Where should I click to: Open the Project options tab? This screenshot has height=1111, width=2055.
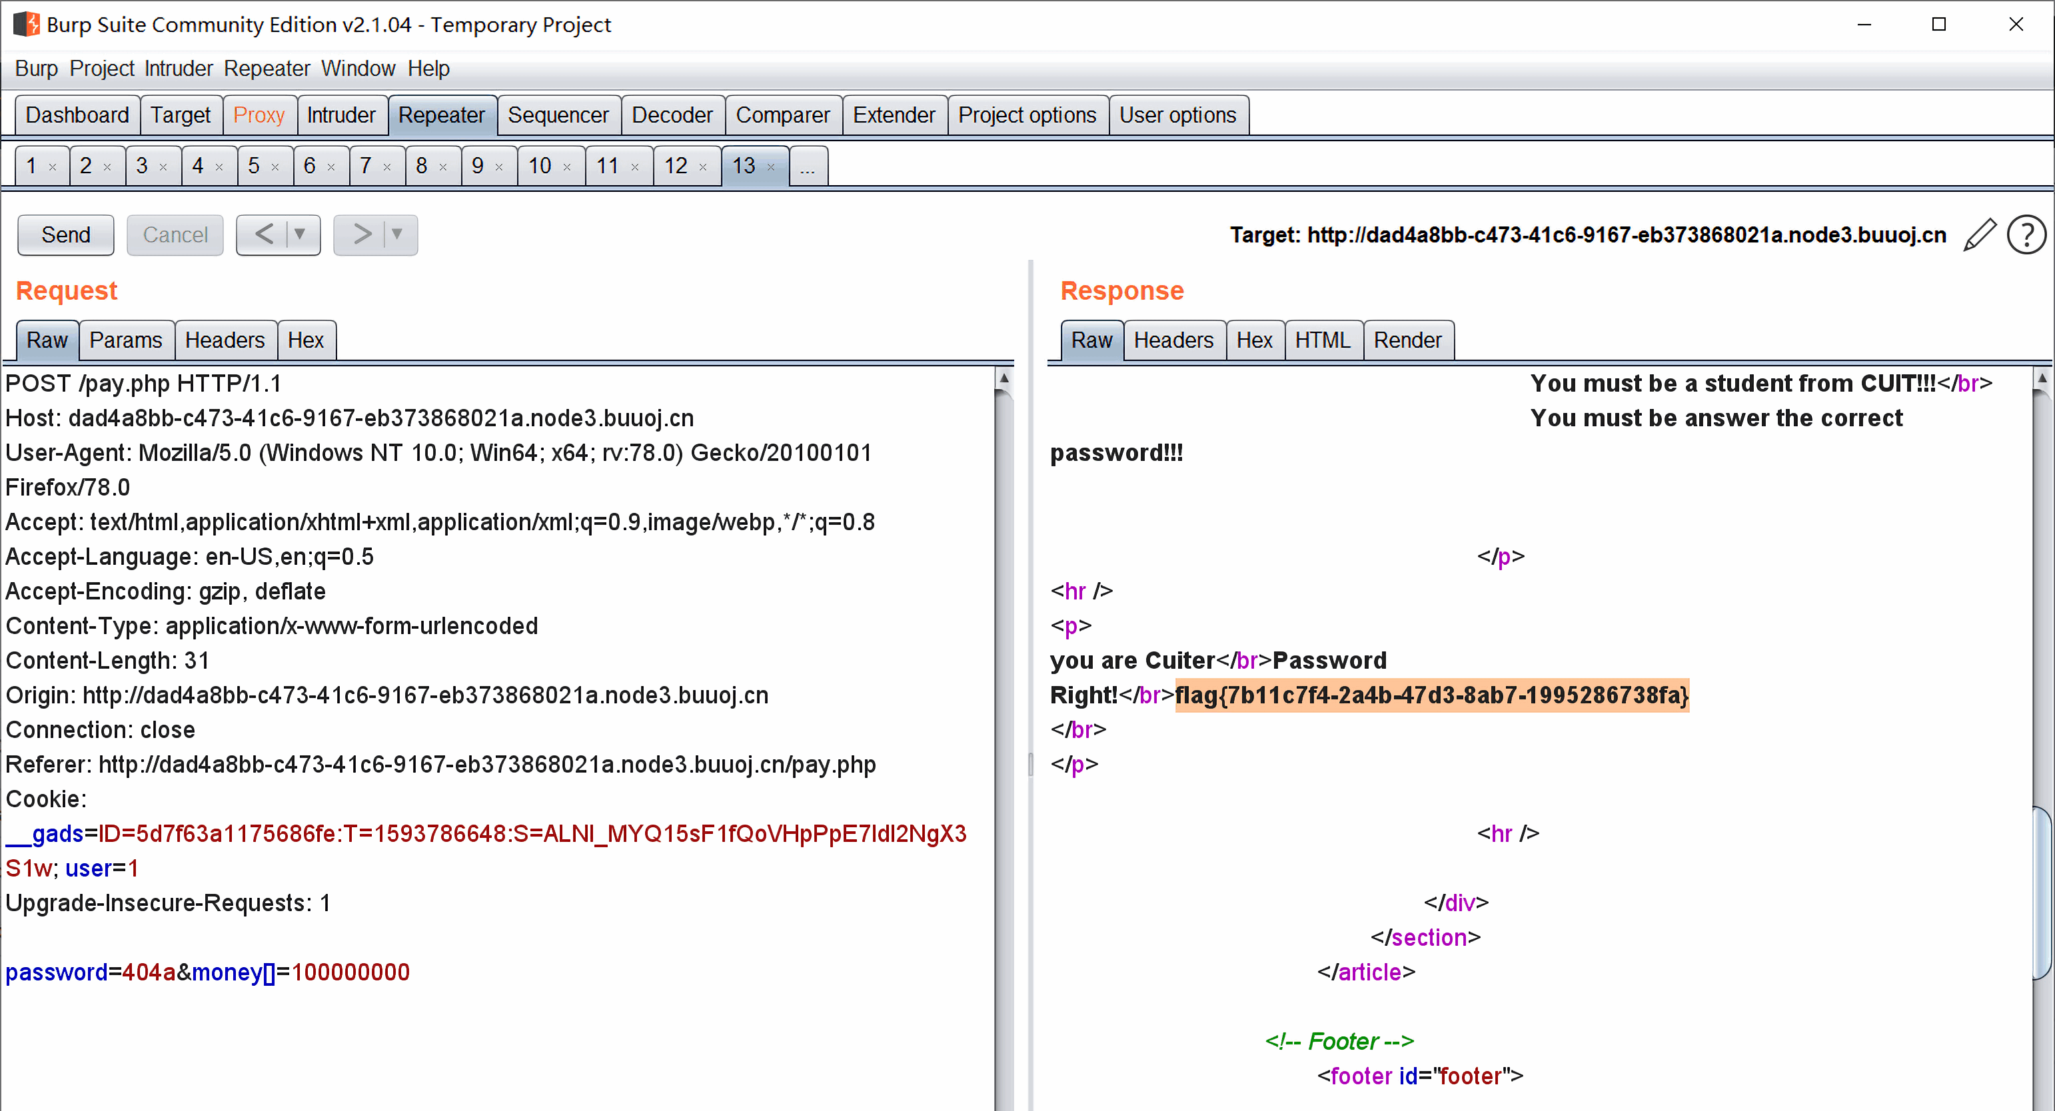(1027, 115)
